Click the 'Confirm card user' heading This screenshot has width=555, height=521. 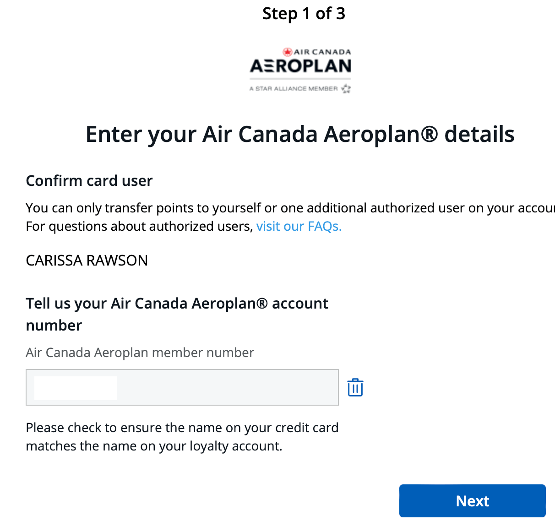89,181
